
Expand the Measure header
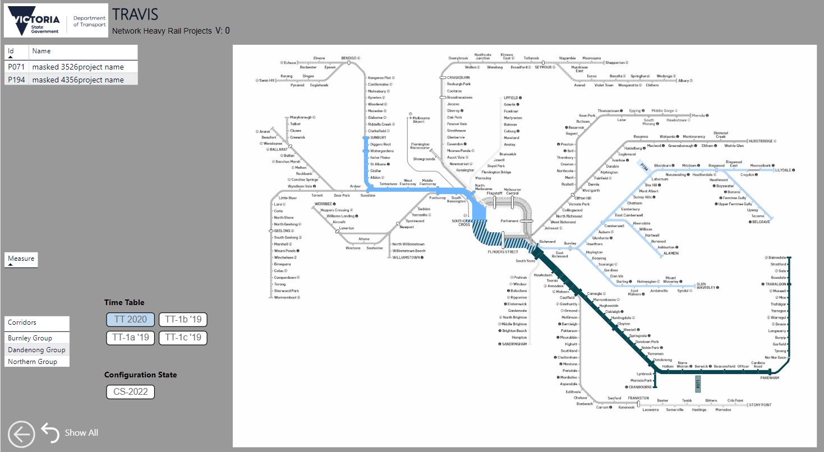[21, 259]
